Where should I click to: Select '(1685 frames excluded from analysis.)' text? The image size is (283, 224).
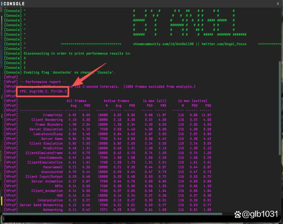coord(159,87)
